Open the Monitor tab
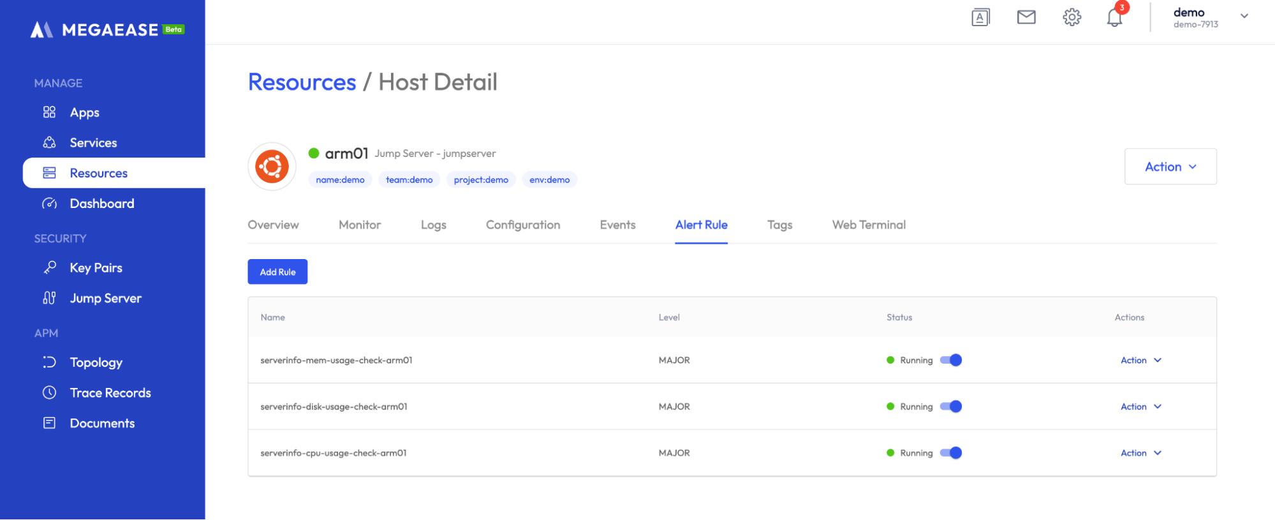Image resolution: width=1275 pixels, height=520 pixels. (x=360, y=225)
